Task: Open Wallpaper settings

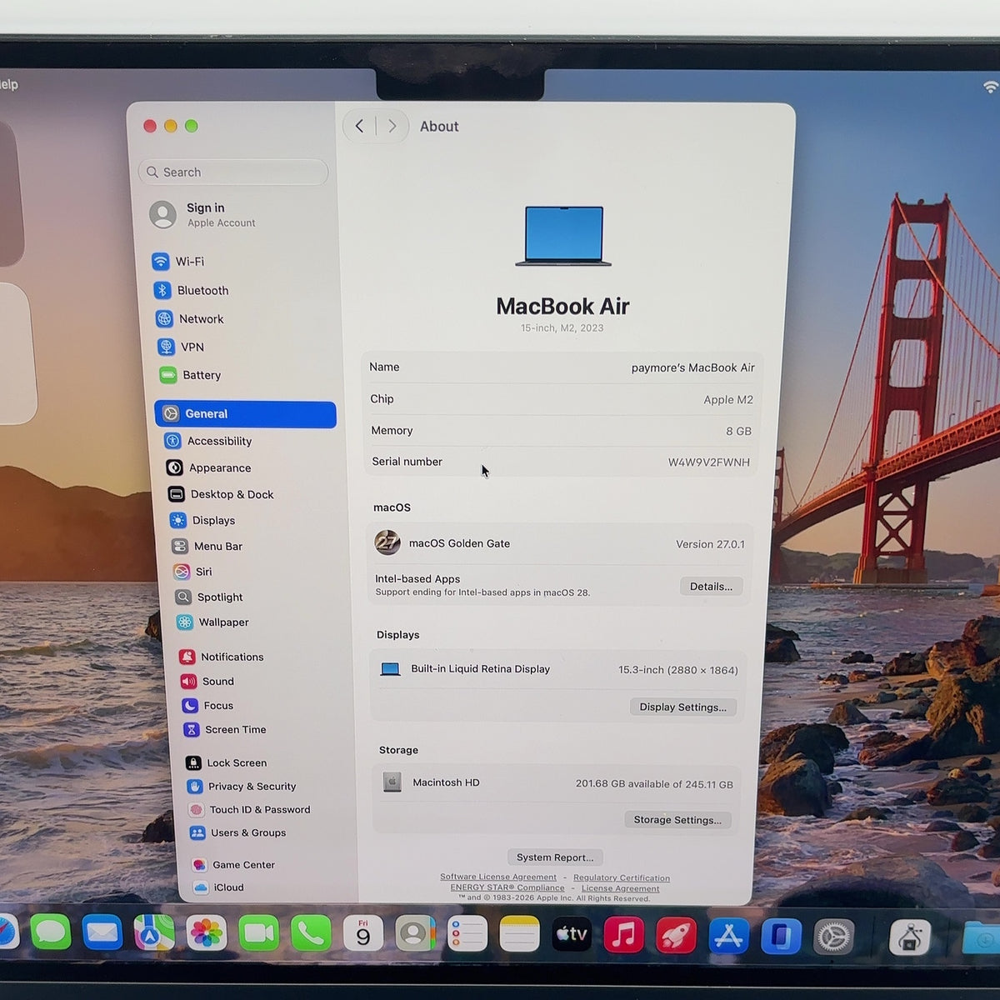Action: [x=212, y=622]
